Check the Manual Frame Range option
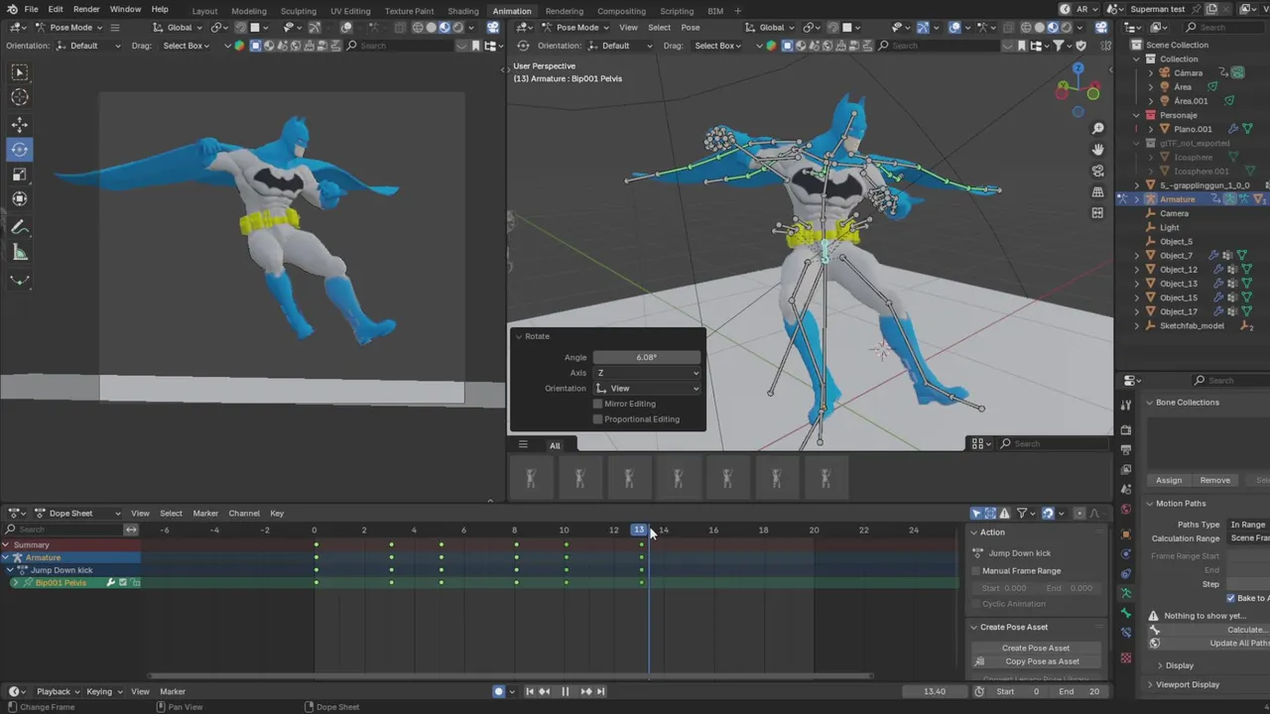This screenshot has height=714, width=1270. 976,570
